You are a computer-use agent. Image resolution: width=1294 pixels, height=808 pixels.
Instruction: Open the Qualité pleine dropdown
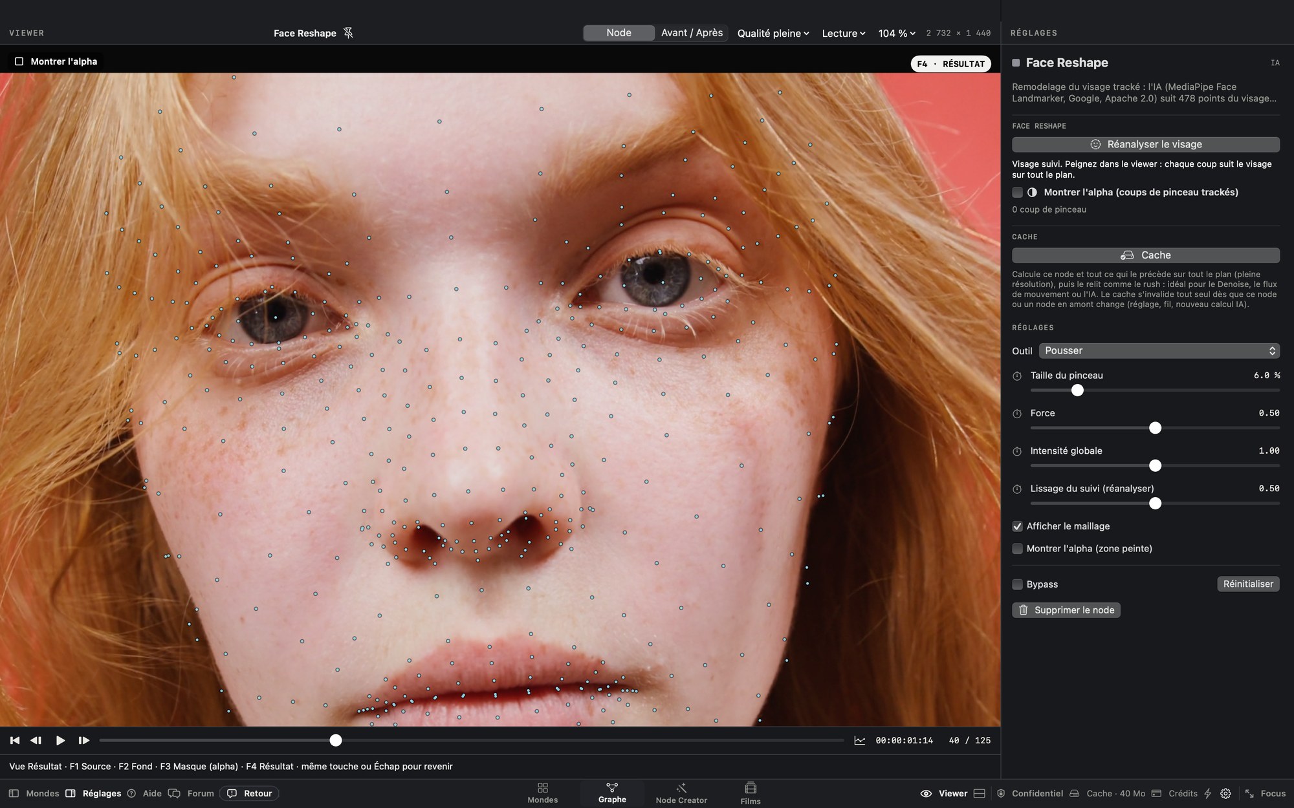[773, 34]
